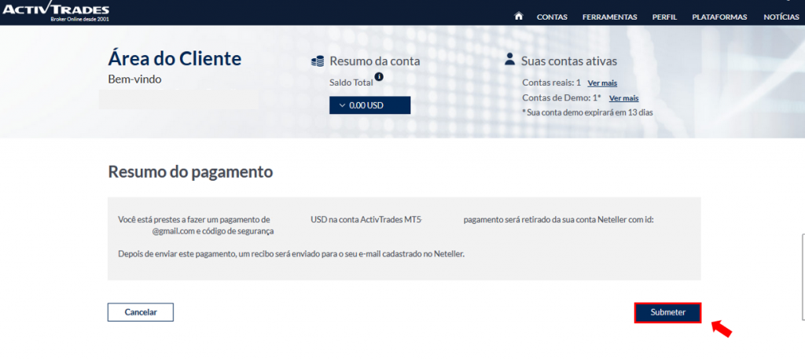Click the demo account expiry notice text
The image size is (805, 360).
[x=587, y=112]
